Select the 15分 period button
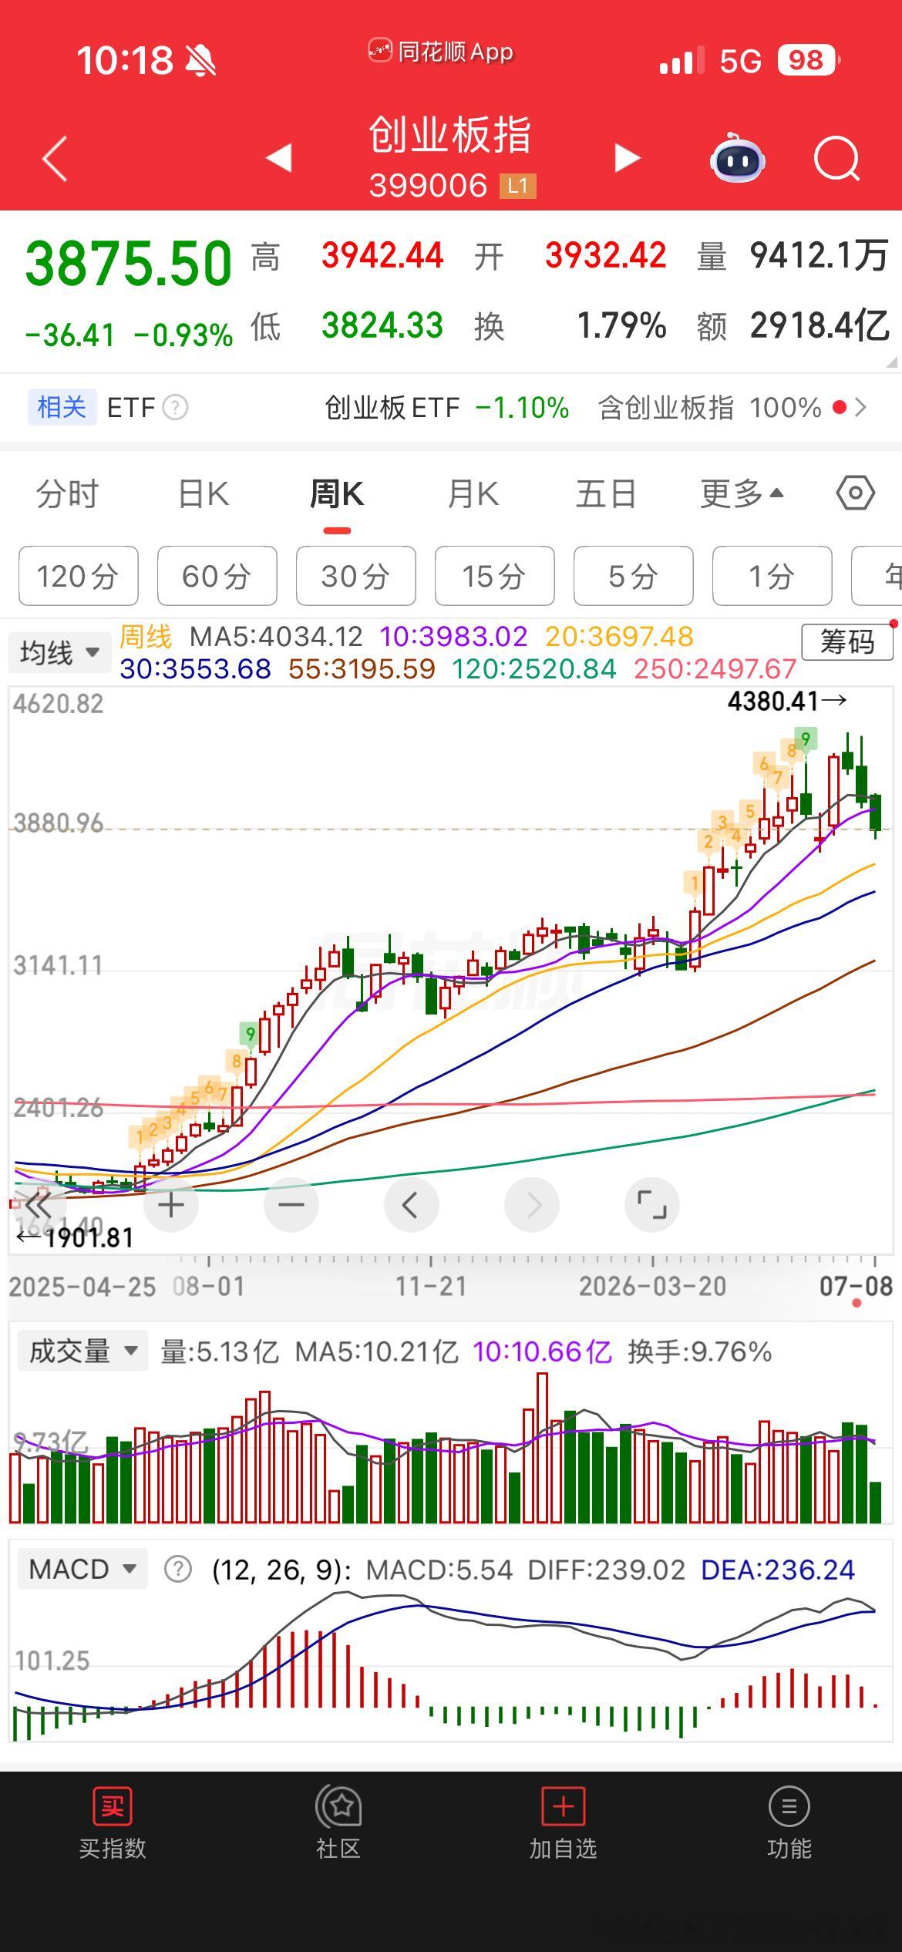The height and width of the screenshot is (1952, 902). 494,576
